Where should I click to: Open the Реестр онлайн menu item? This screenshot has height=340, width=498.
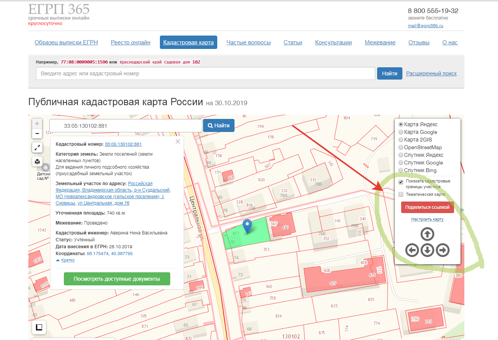click(130, 42)
